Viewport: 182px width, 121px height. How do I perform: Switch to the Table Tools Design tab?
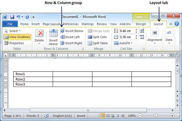141,24
